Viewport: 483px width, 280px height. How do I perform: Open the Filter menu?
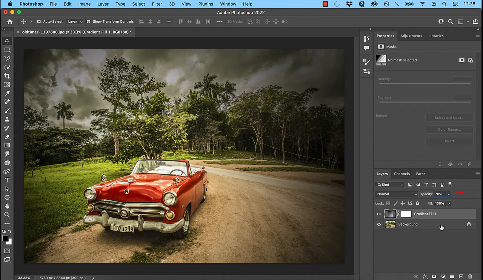pyautogui.click(x=157, y=4)
